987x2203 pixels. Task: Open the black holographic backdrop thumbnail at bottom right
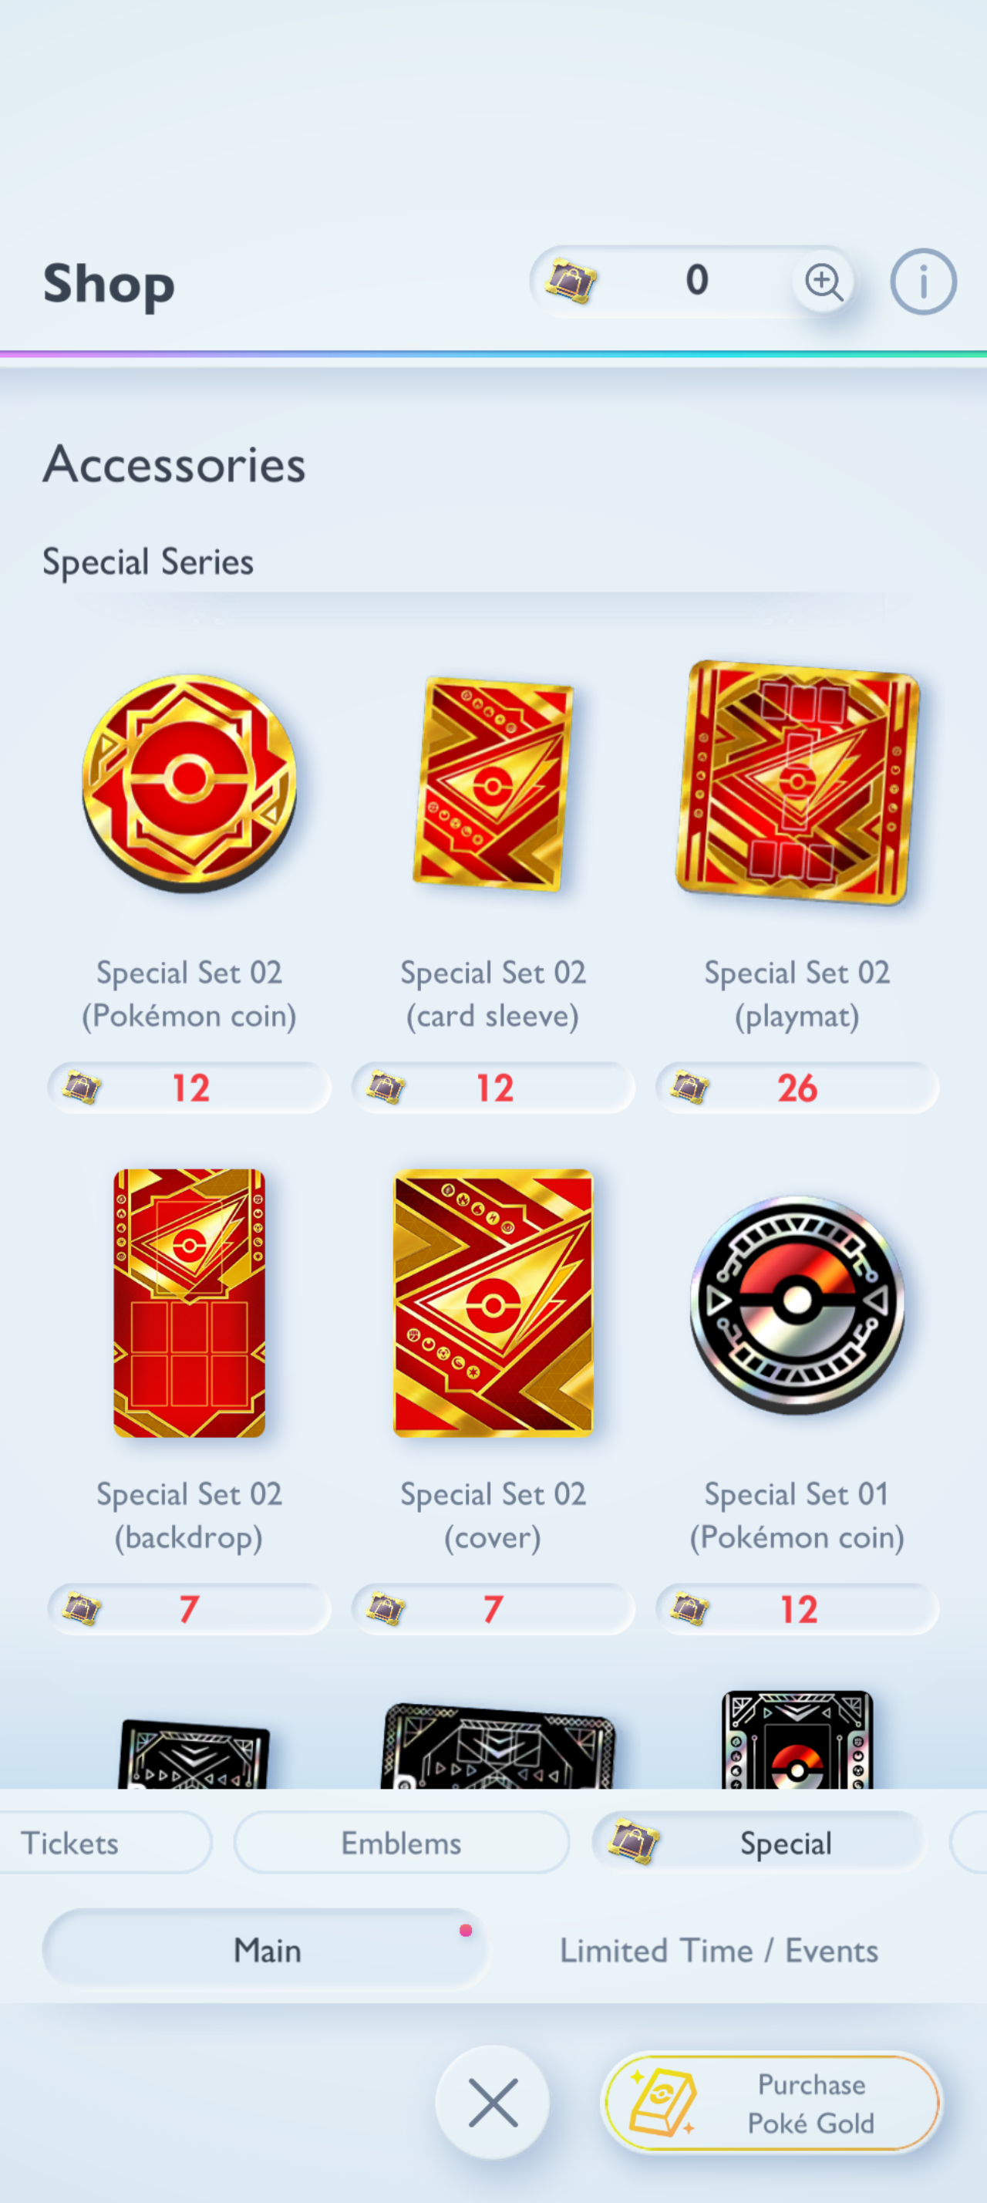[x=797, y=1739]
